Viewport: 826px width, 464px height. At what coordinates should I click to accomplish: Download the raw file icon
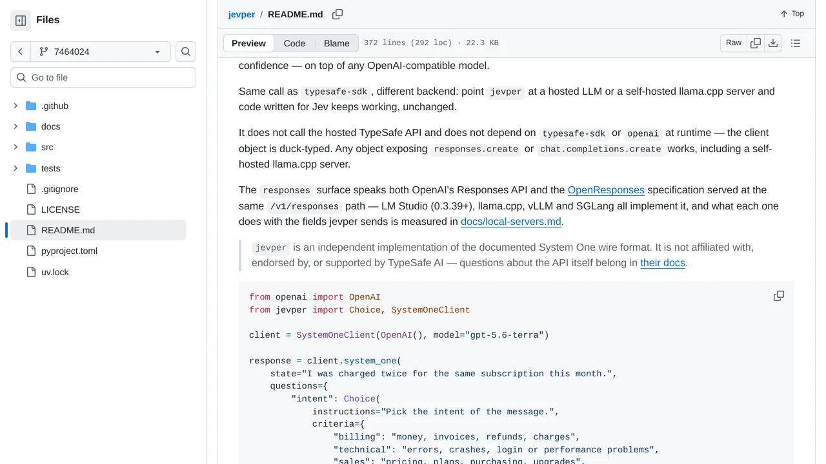click(x=773, y=43)
